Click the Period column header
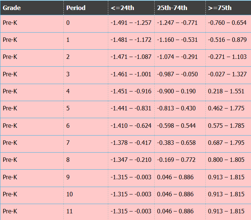 pos(76,8)
